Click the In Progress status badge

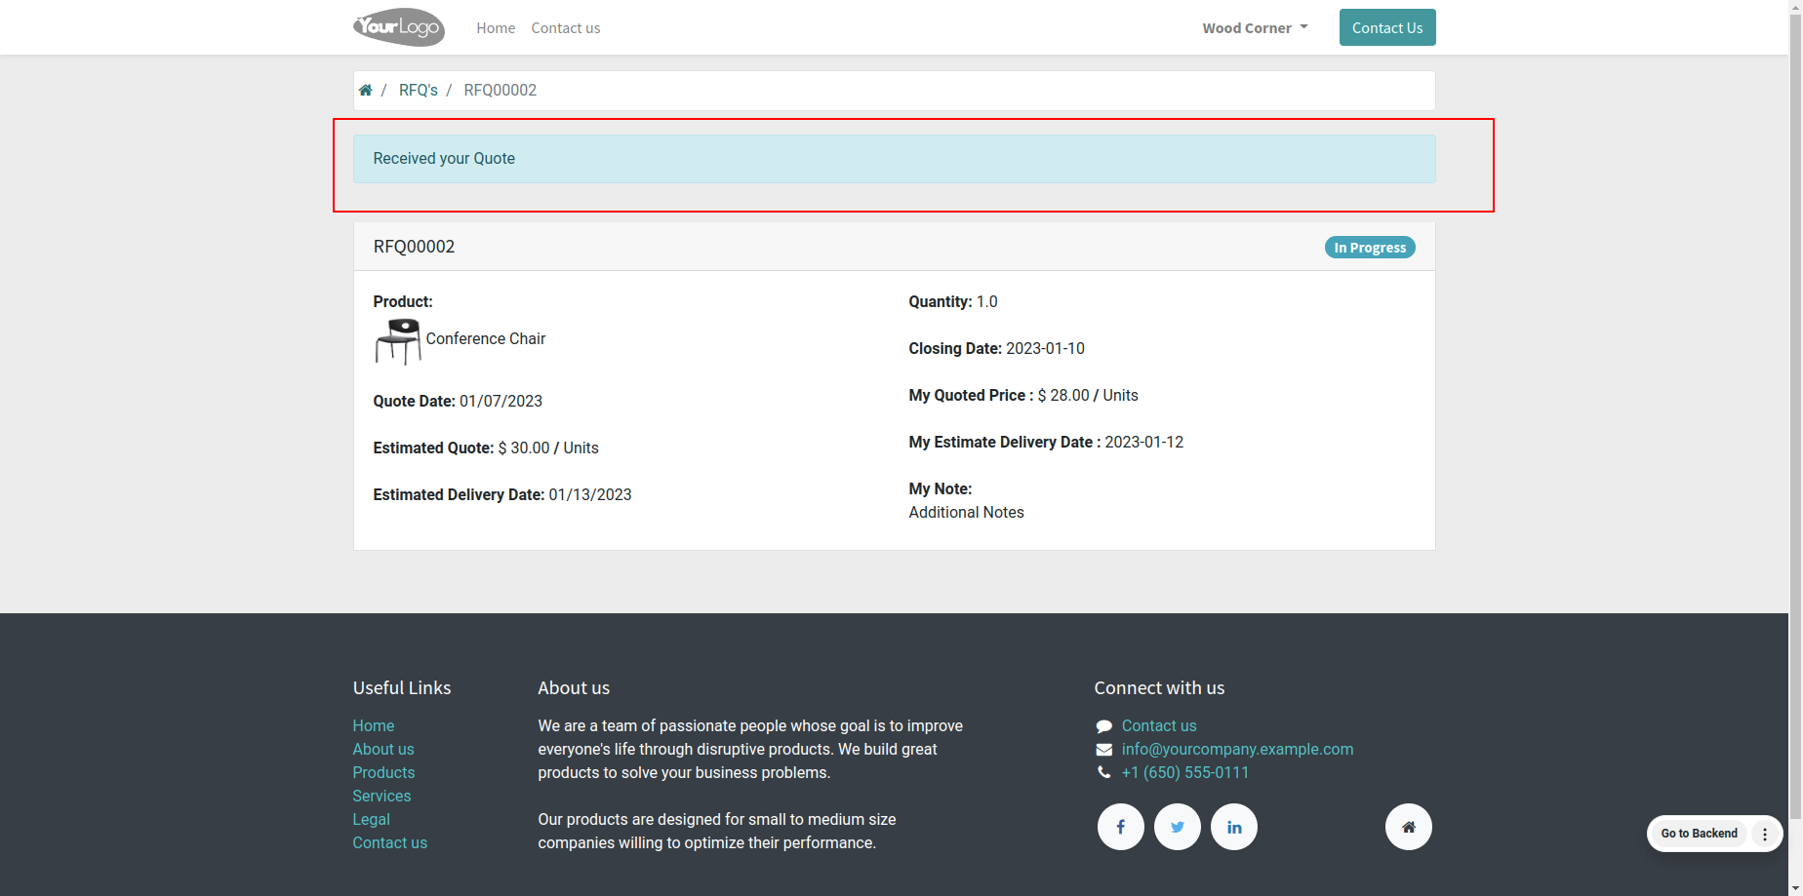pos(1370,248)
